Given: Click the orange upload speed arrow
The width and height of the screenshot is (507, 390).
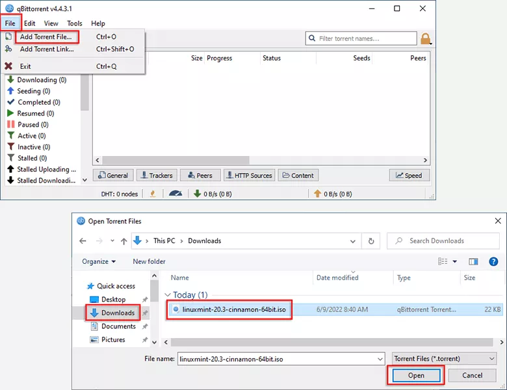Looking at the screenshot, I should tap(317, 194).
